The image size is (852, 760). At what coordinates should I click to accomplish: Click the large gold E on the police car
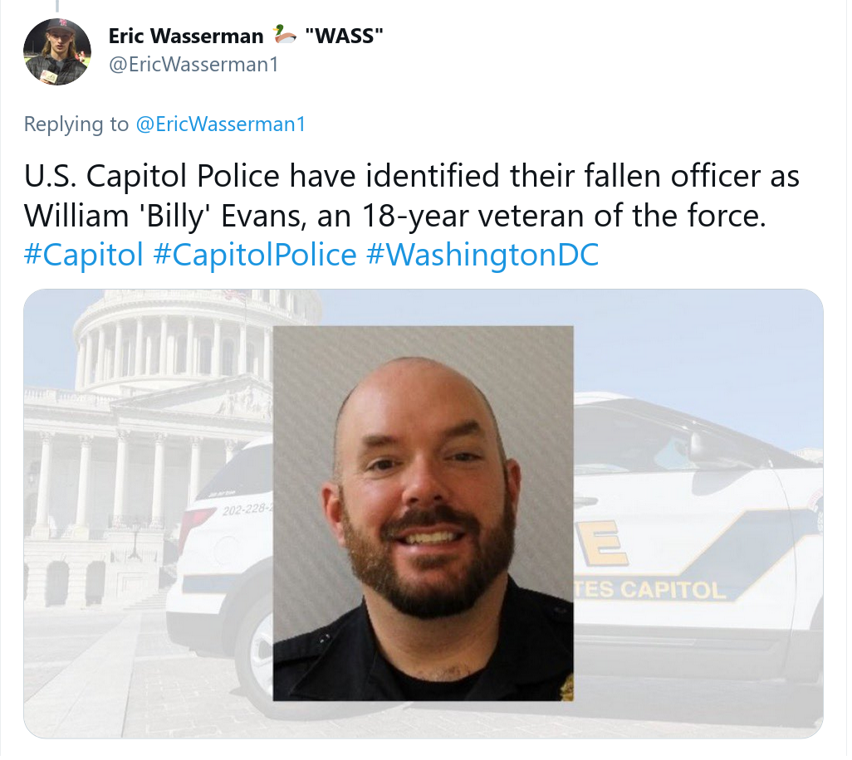point(602,543)
